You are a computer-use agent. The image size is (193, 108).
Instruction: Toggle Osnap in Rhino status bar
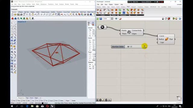[x=70, y=103]
